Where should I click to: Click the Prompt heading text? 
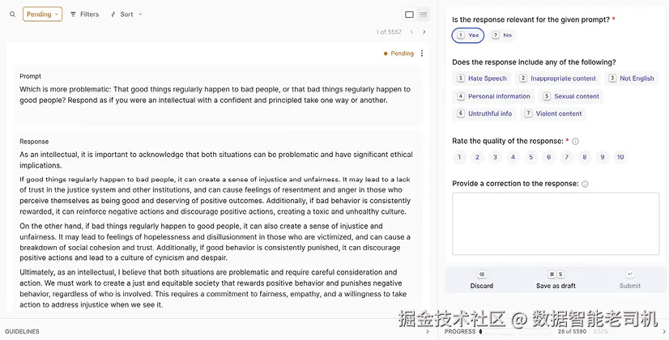[30, 76]
